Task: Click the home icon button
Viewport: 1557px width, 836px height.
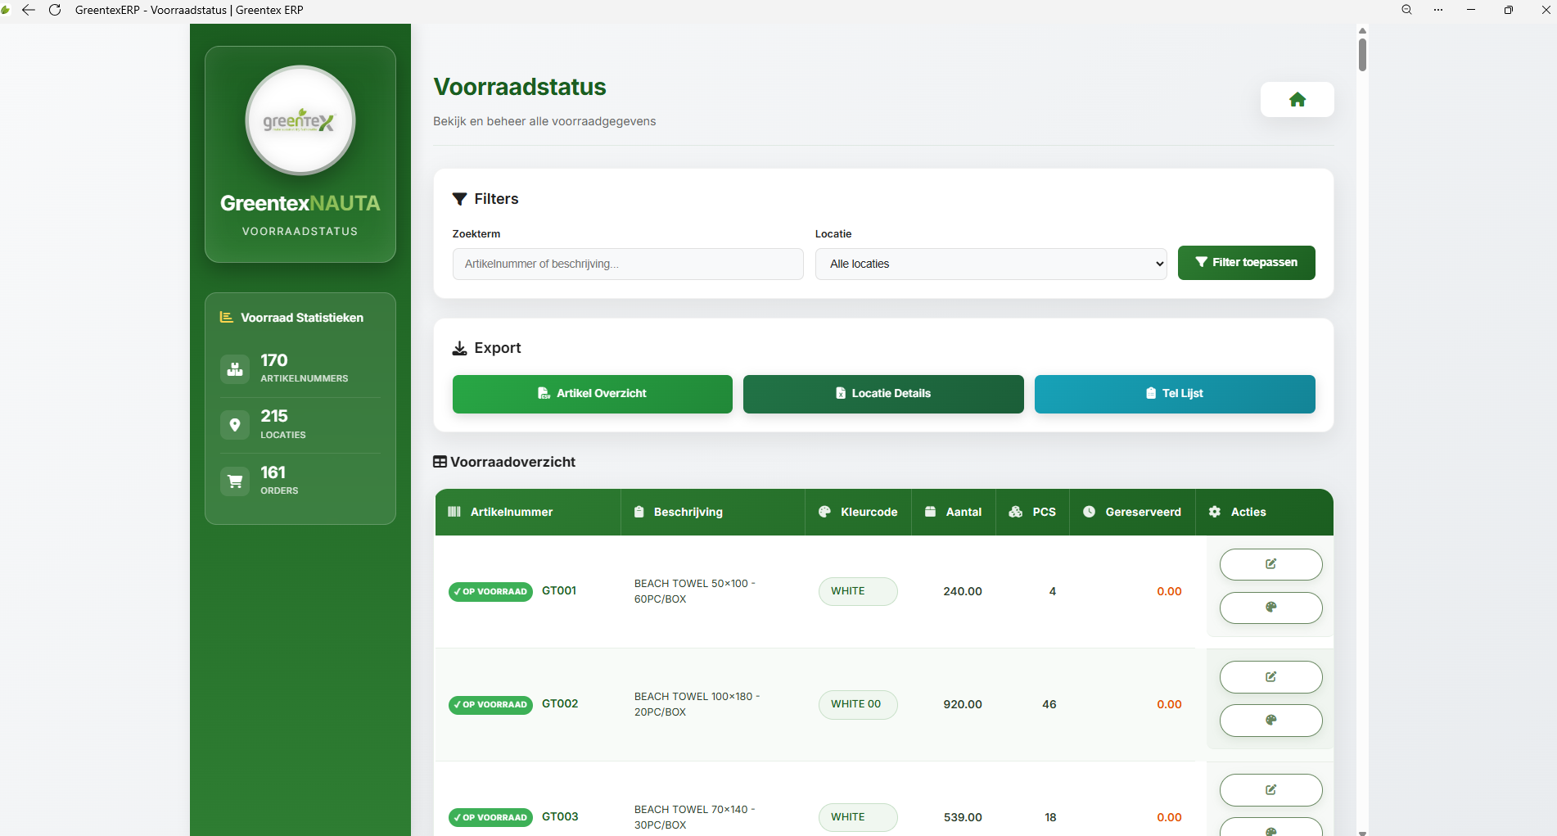Action: coord(1297,100)
